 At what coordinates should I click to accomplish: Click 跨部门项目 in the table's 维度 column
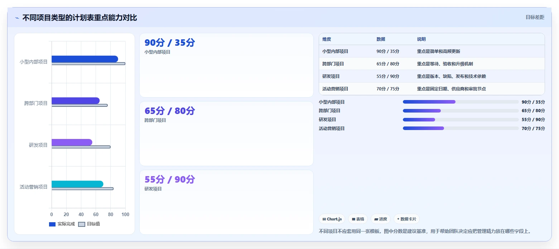(x=333, y=64)
